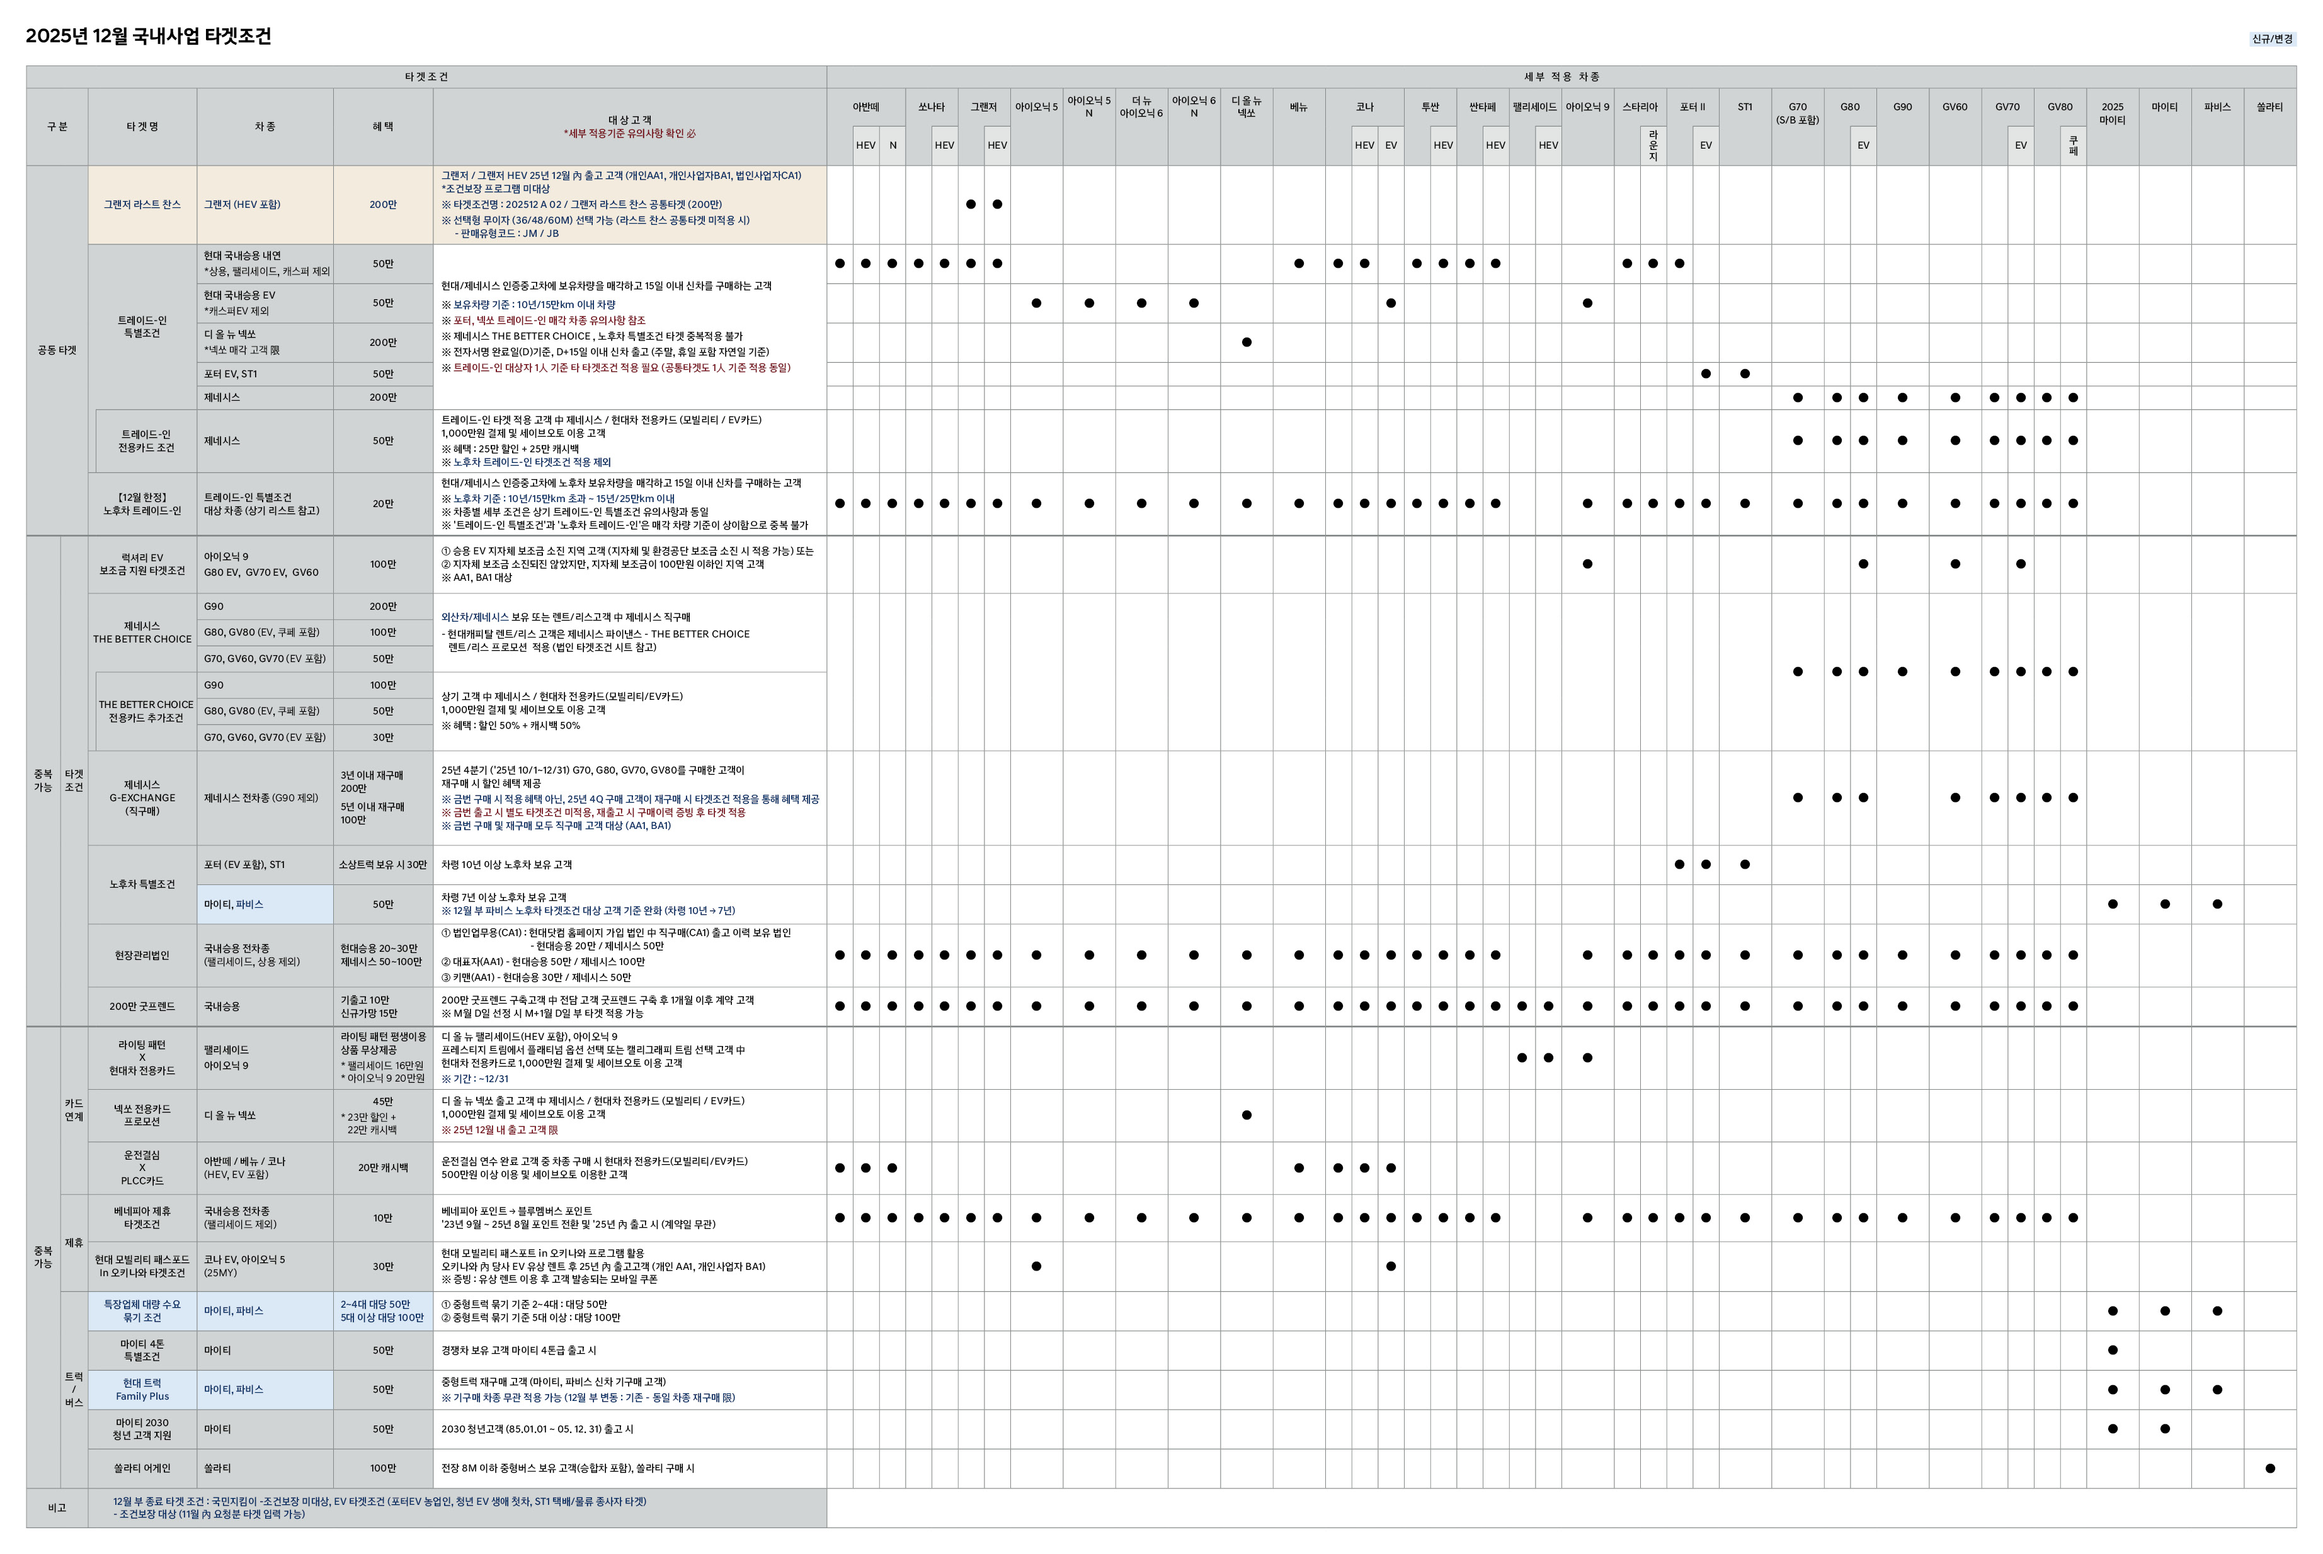
Task: Click the 혜택 column header
Action: click(x=382, y=126)
